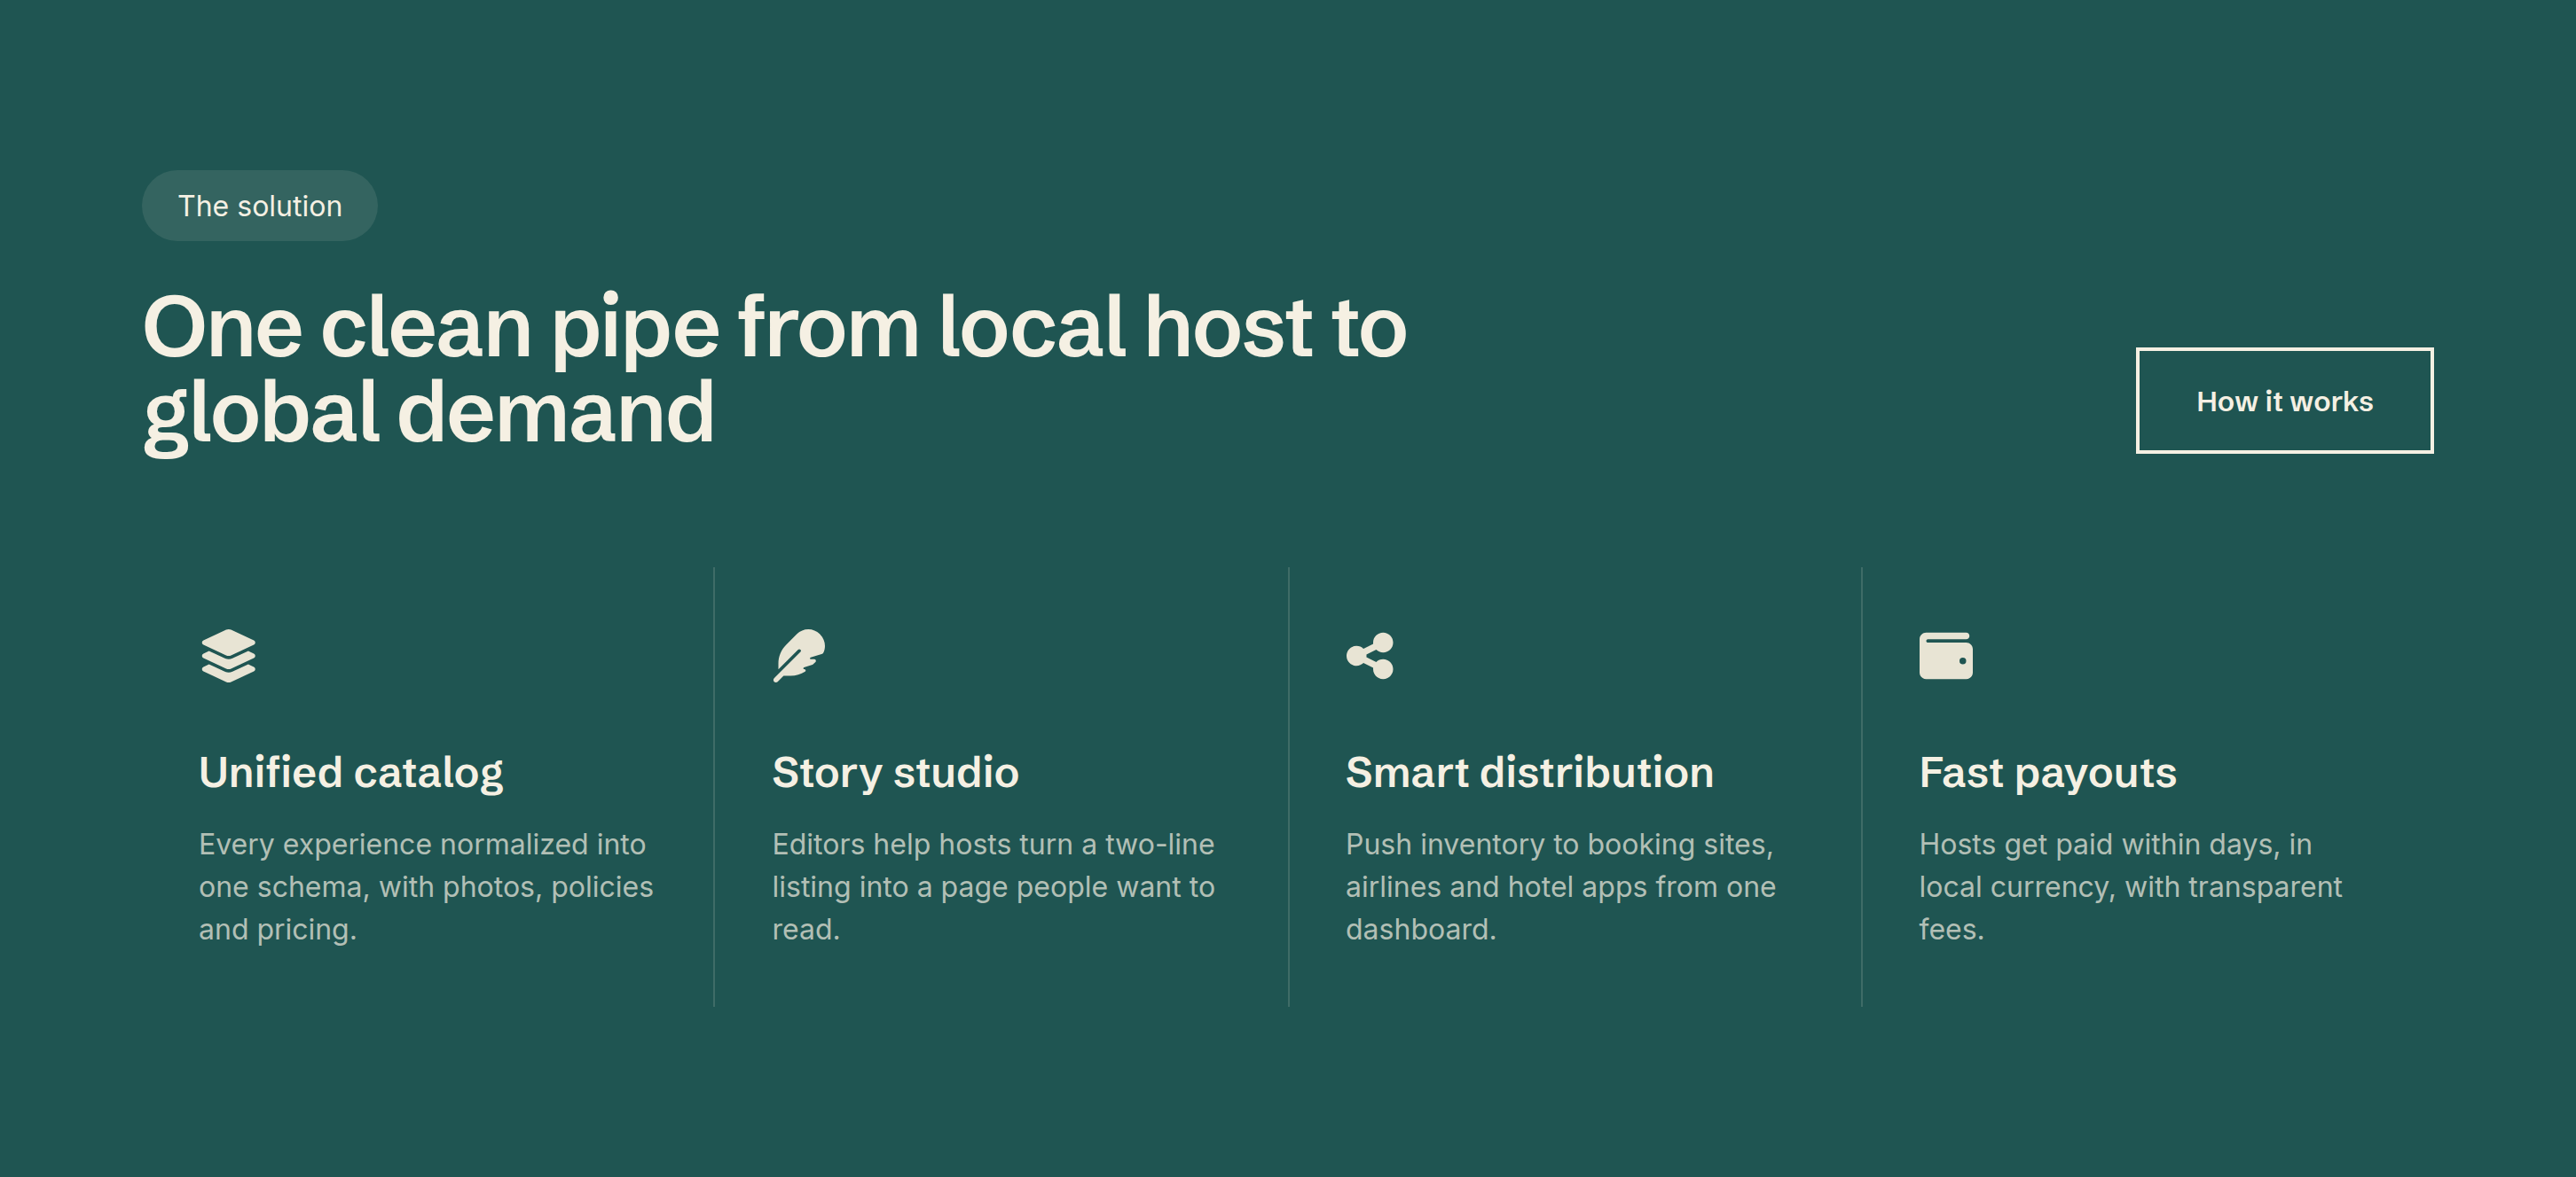Viewport: 2576px width, 1177px height.
Task: Click the share nodes icon above Smart distribution
Action: pyautogui.click(x=1370, y=656)
